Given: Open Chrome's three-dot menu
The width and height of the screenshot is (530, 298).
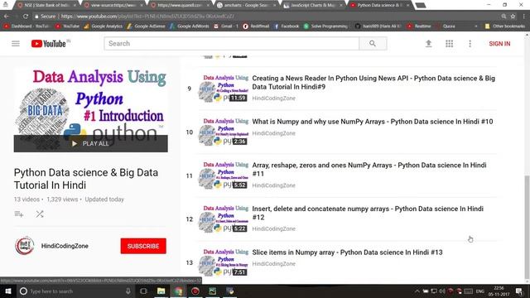Looking at the screenshot, I should coord(524,16).
